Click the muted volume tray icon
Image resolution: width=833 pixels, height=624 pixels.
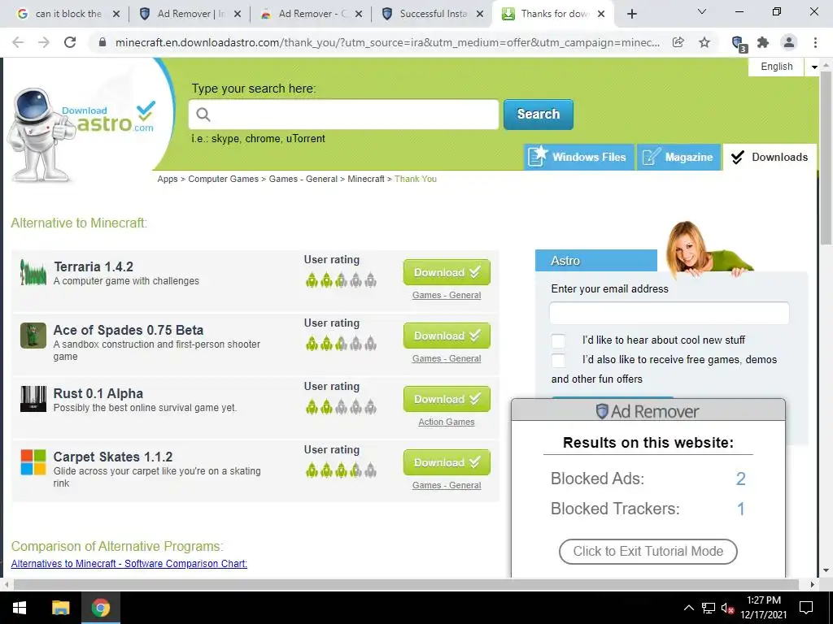click(x=727, y=608)
